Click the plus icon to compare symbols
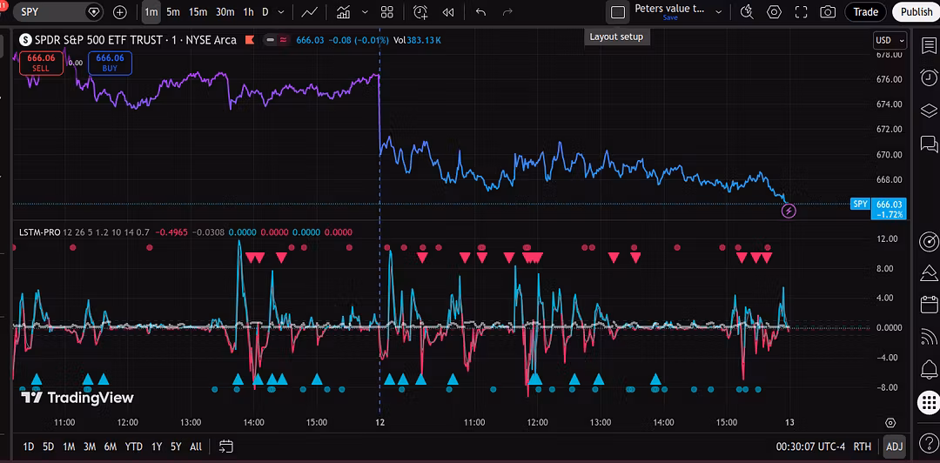This screenshot has height=463, width=940. 120,12
